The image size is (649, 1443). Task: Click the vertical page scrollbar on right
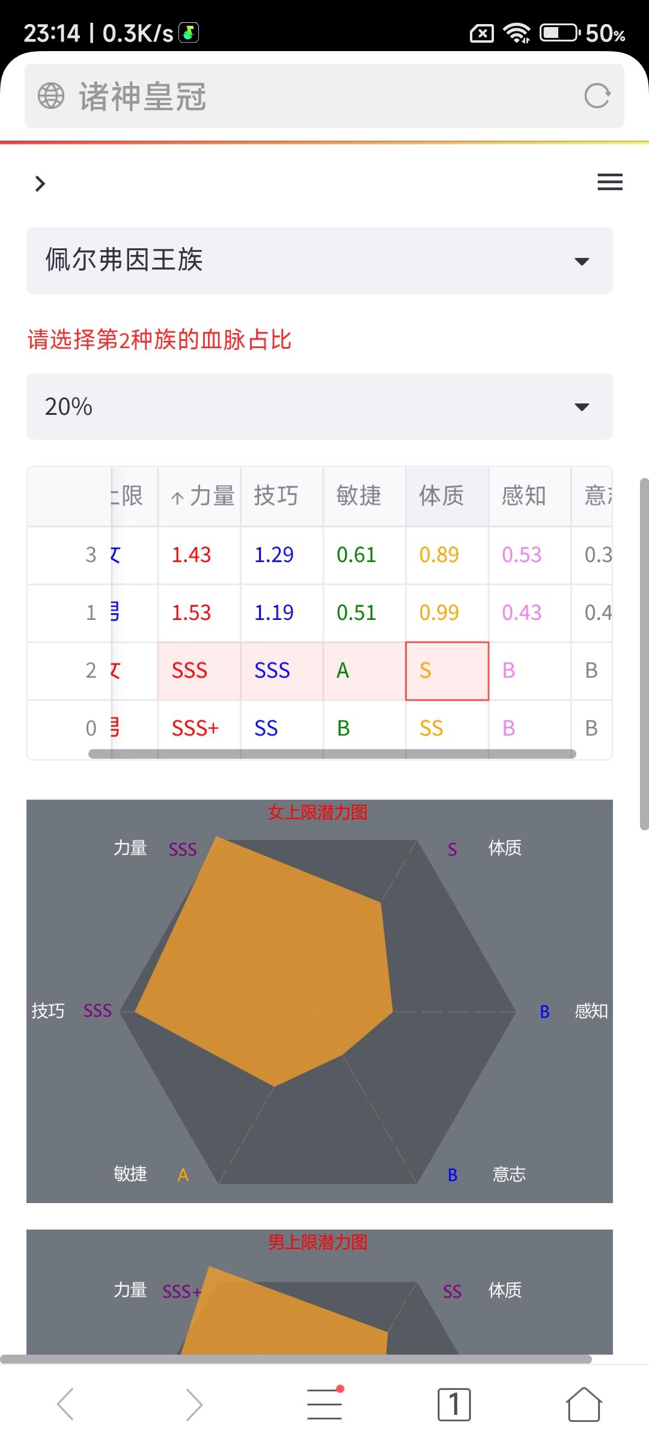click(644, 654)
